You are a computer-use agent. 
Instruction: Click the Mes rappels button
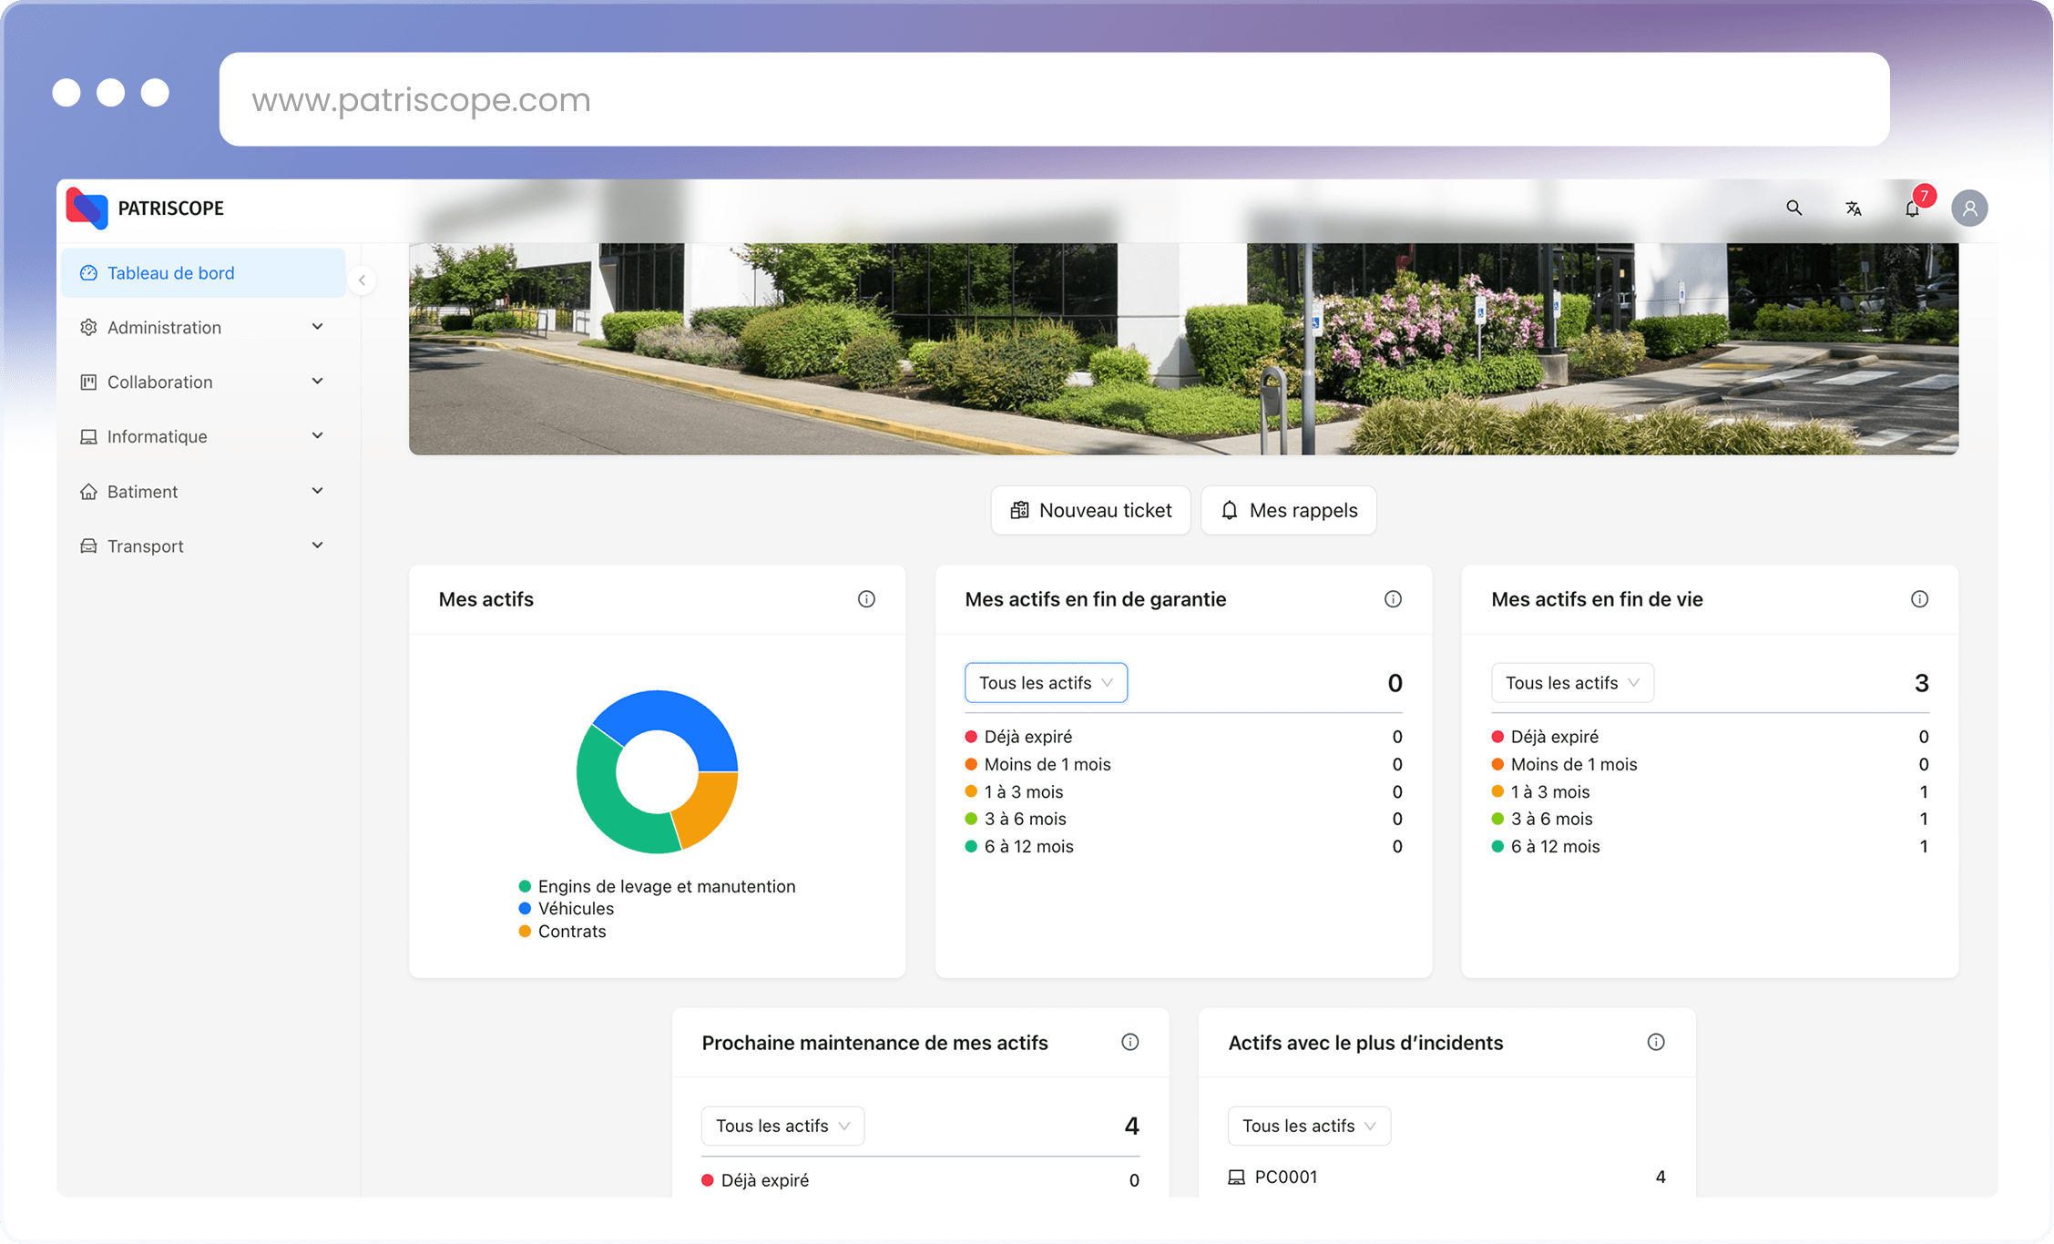tap(1288, 511)
